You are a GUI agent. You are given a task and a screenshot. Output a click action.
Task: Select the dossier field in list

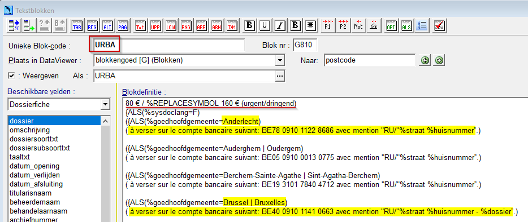pos(54,121)
